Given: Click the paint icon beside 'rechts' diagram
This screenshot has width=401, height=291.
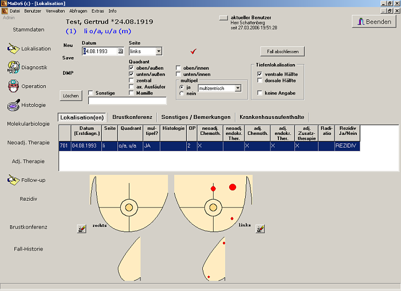Looking at the screenshot, I should [x=81, y=229].
